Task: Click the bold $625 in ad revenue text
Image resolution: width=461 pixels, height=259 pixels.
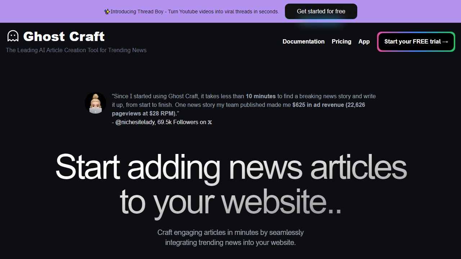Action: tap(238, 109)
